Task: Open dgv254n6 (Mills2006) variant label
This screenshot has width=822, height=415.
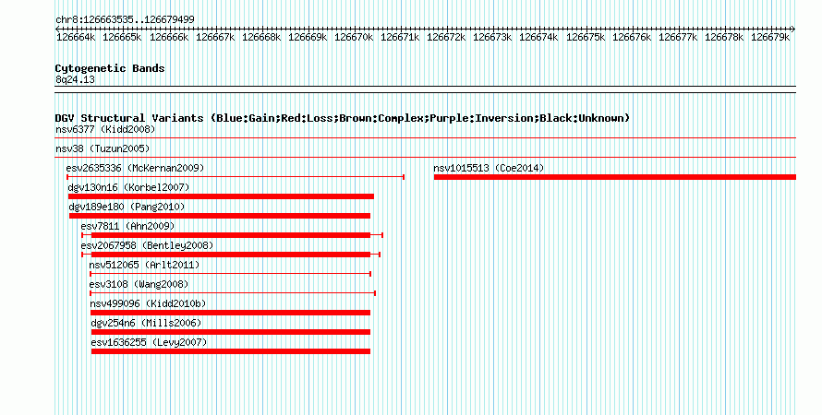Action: (x=146, y=323)
